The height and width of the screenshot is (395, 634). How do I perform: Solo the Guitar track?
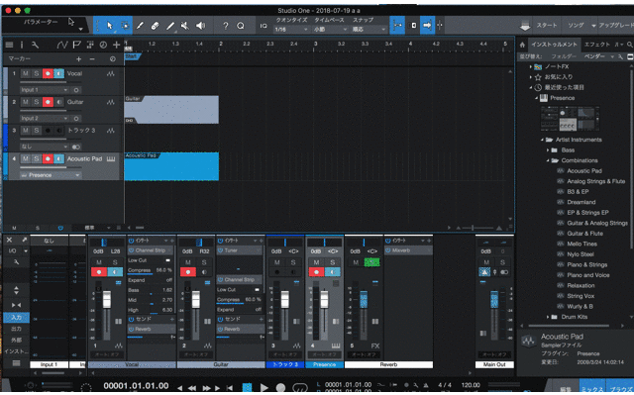(37, 102)
